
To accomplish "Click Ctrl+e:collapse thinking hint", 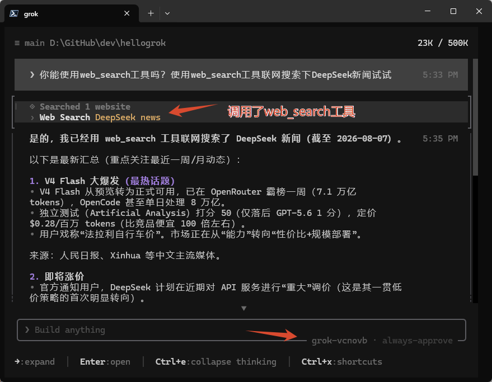I will tap(216, 362).
